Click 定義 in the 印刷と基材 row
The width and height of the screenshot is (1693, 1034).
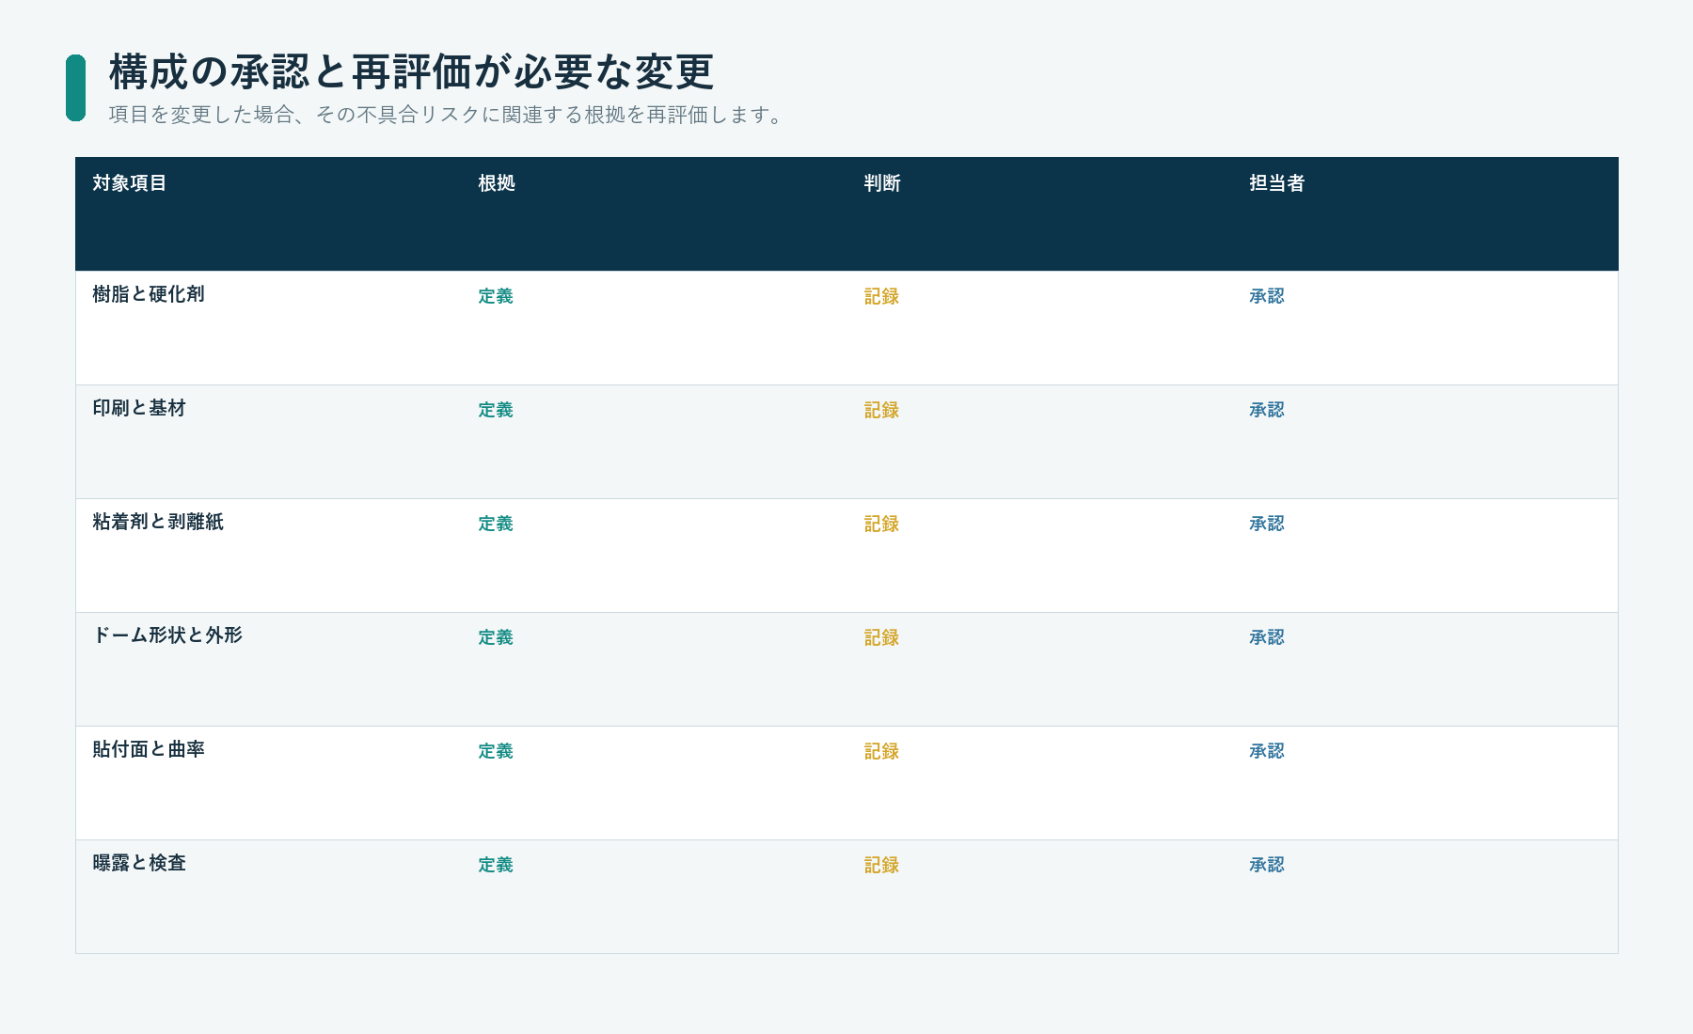click(496, 410)
